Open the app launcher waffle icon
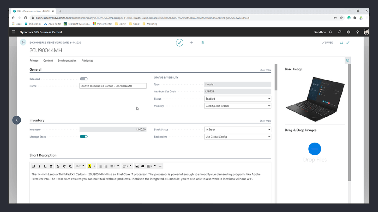378x212 pixels. click(x=14, y=32)
